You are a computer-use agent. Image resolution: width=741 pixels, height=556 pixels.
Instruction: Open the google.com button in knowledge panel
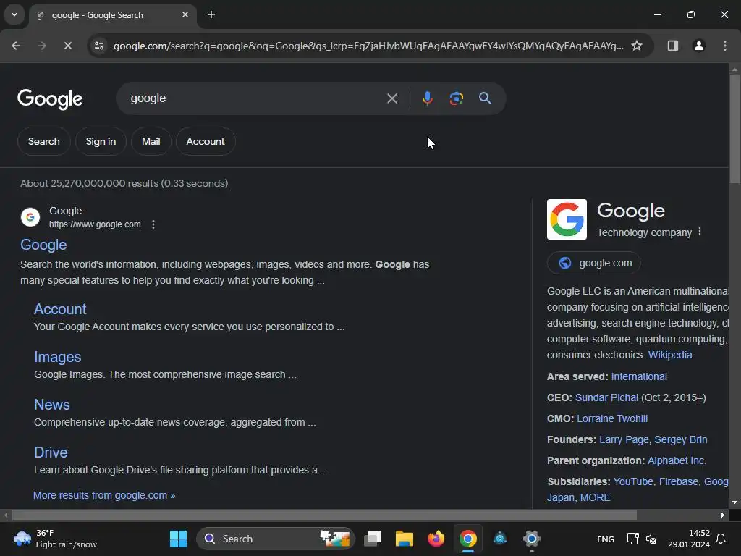[594, 263]
